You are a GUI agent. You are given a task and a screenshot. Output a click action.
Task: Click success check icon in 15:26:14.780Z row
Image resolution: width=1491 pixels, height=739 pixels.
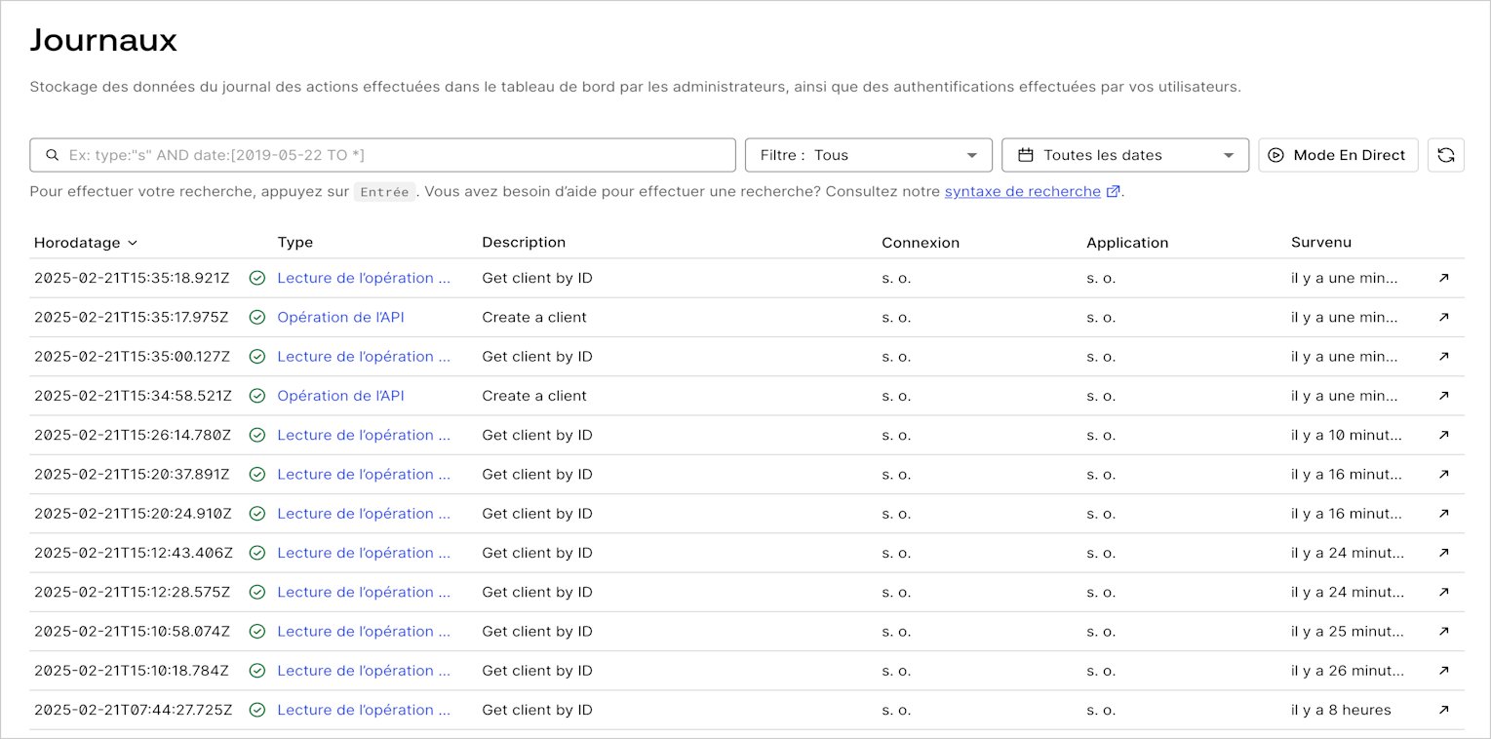coord(257,435)
